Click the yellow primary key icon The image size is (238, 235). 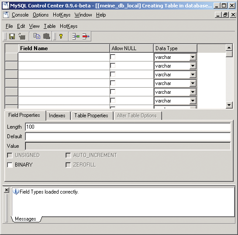click(61, 36)
